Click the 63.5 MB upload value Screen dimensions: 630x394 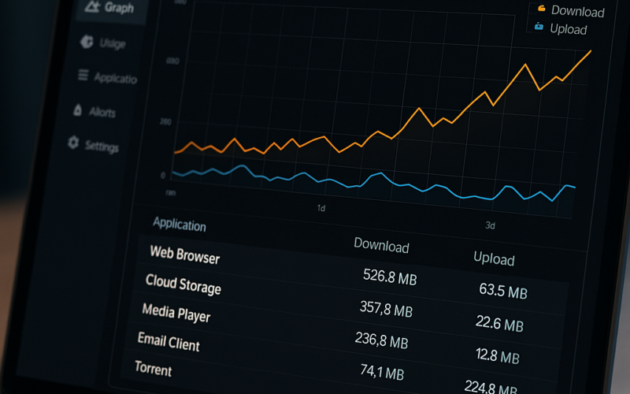pos(503,291)
